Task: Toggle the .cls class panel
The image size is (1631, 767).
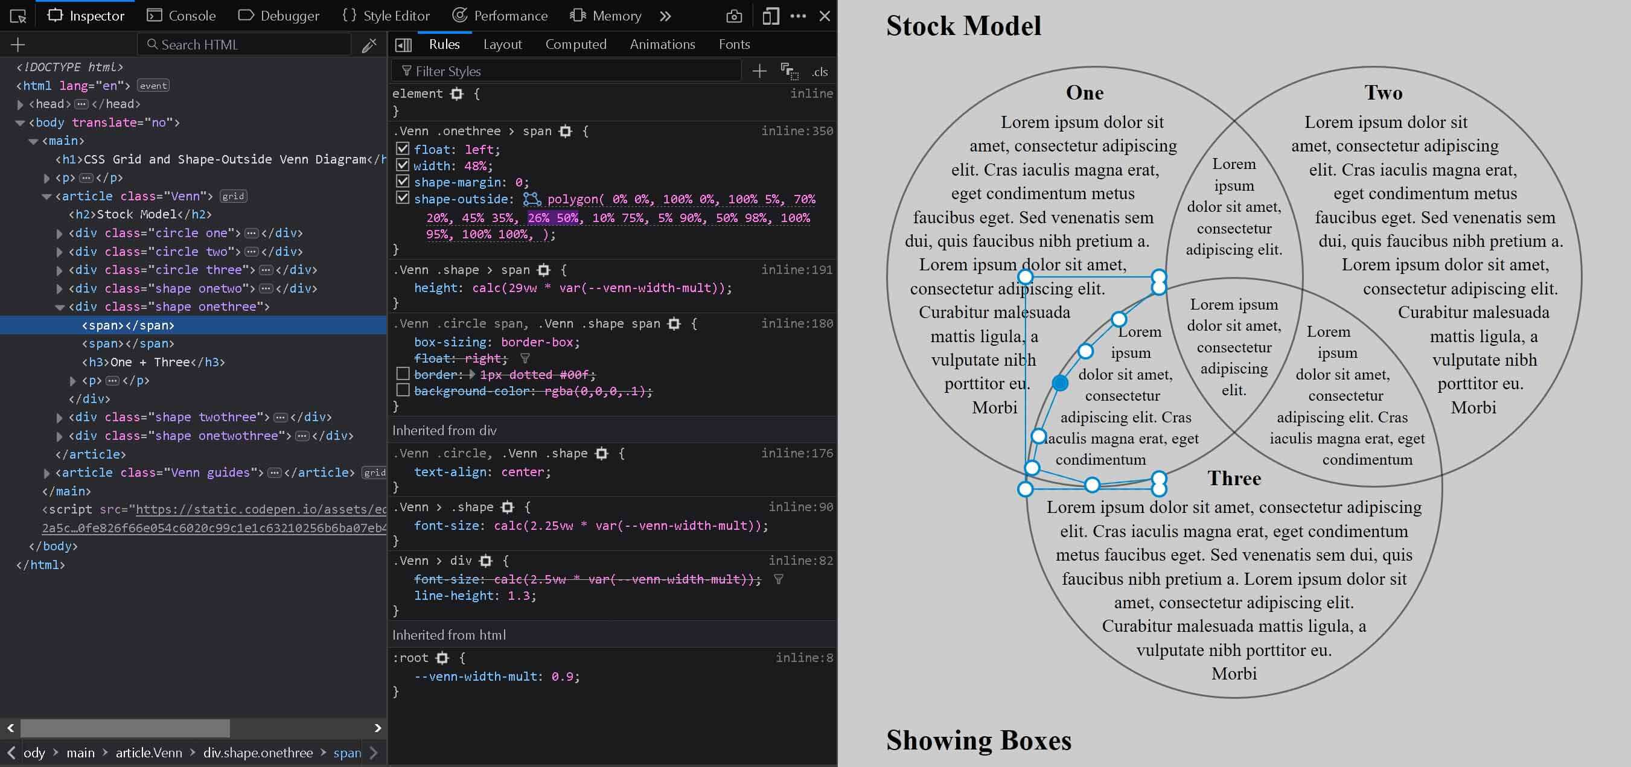Action: 820,72
